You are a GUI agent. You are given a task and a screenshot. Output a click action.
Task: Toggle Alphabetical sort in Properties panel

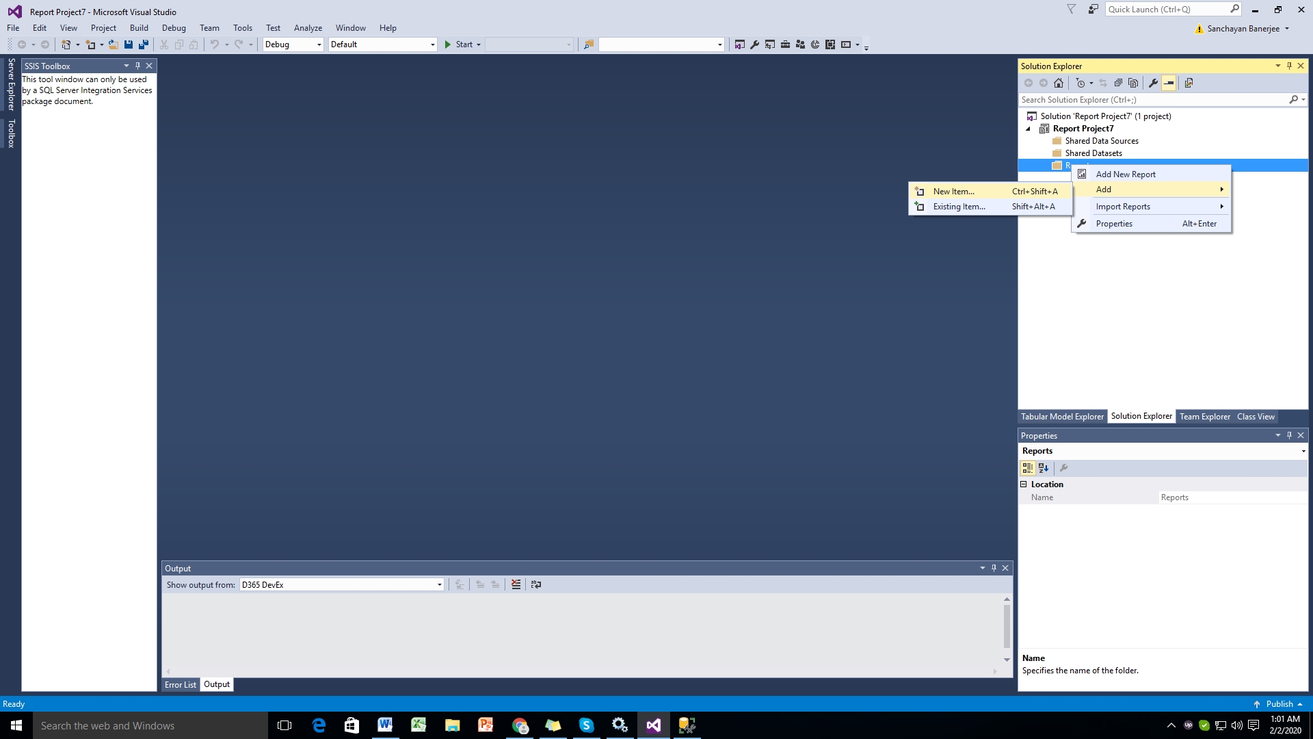coord(1044,468)
